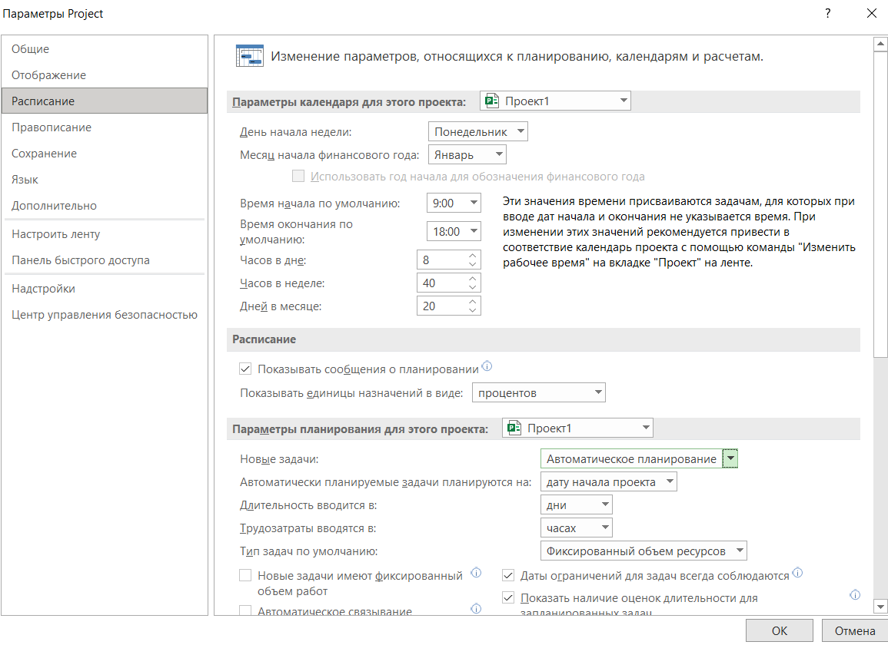Click Дней в месяце value field
Viewport: 888px width, 645px height.
pos(442,306)
